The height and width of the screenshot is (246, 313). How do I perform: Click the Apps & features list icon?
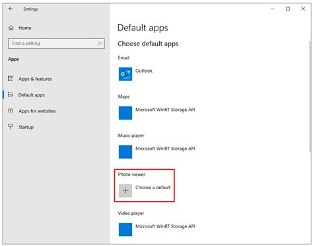11,79
